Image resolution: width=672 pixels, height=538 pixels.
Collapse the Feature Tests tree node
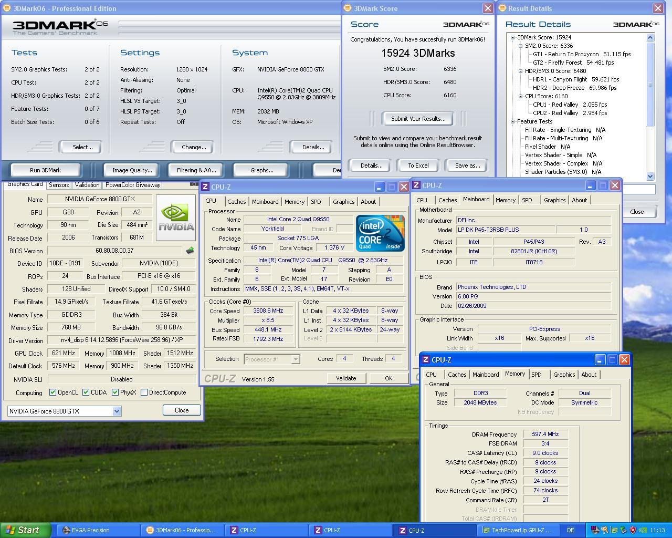(512, 121)
